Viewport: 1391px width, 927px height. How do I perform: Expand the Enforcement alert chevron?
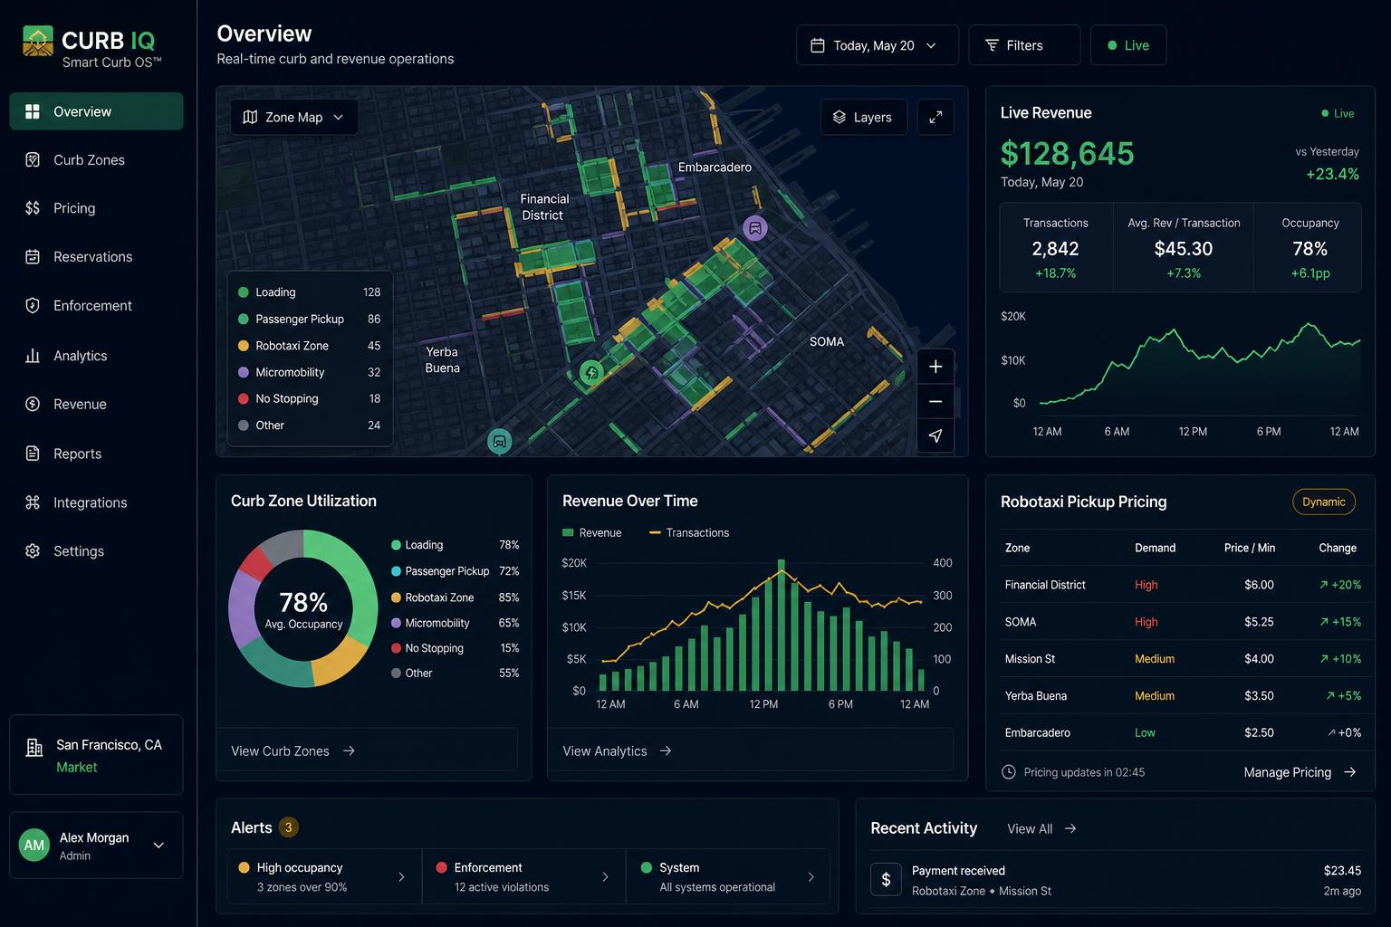click(x=606, y=876)
